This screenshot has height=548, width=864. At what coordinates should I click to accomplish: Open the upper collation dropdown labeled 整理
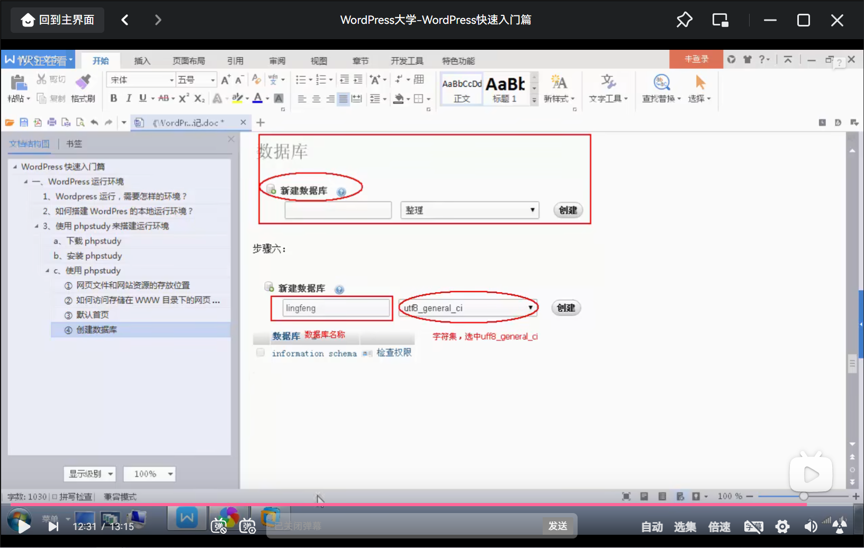pyautogui.click(x=470, y=210)
